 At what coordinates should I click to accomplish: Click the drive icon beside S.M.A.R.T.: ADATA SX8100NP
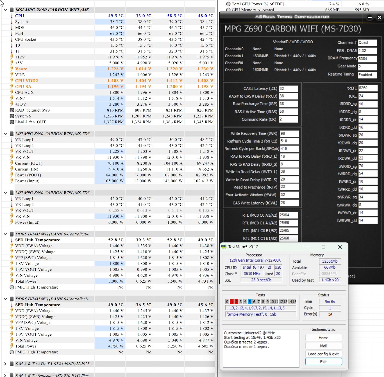pos(12,364)
